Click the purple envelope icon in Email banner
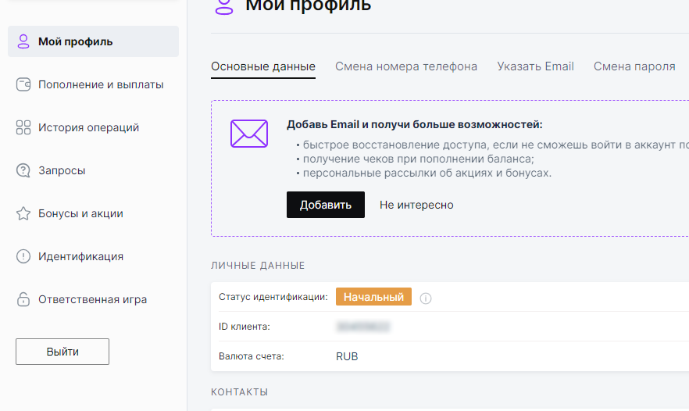The height and width of the screenshot is (411, 689). 249,134
